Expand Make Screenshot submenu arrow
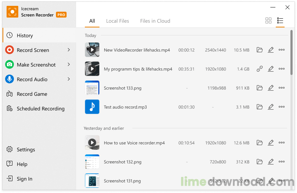 [x=69, y=64]
